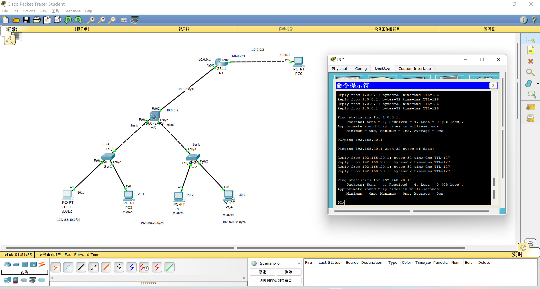Select PC0 device on the workspace
This screenshot has height=289, width=540.
click(x=298, y=62)
